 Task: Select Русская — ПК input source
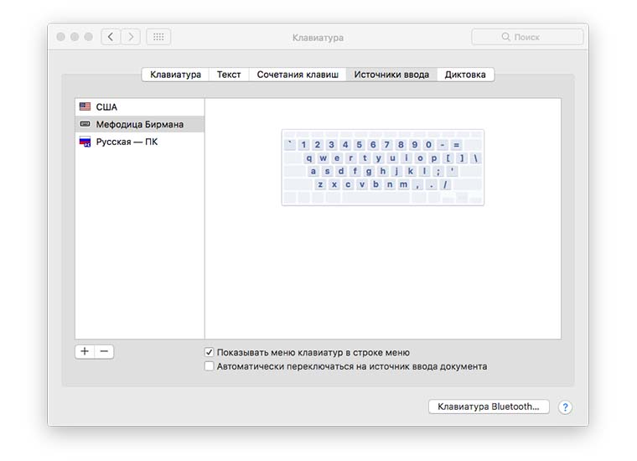point(140,142)
